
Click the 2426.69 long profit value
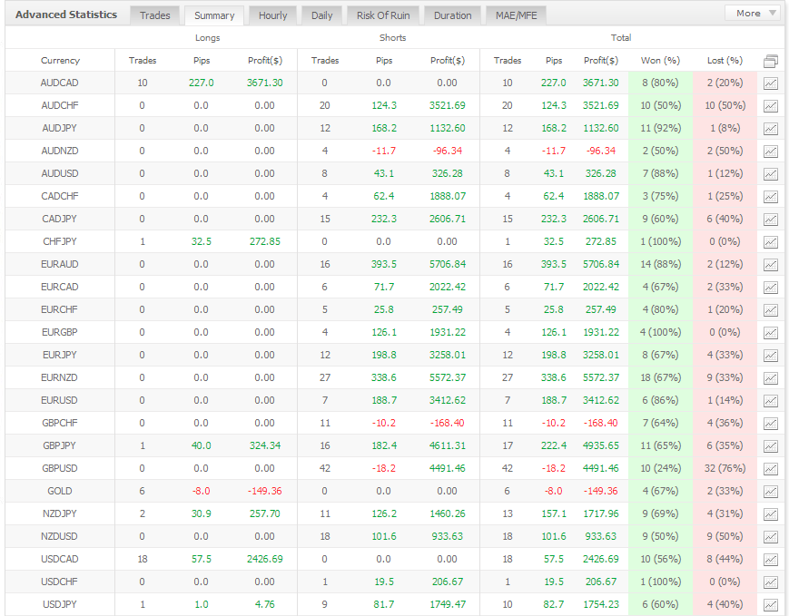click(265, 559)
